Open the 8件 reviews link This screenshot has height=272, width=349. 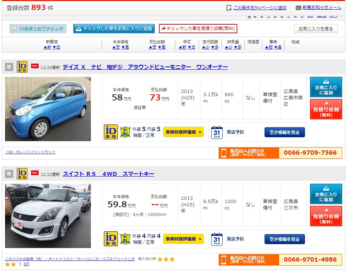tap(26, 264)
